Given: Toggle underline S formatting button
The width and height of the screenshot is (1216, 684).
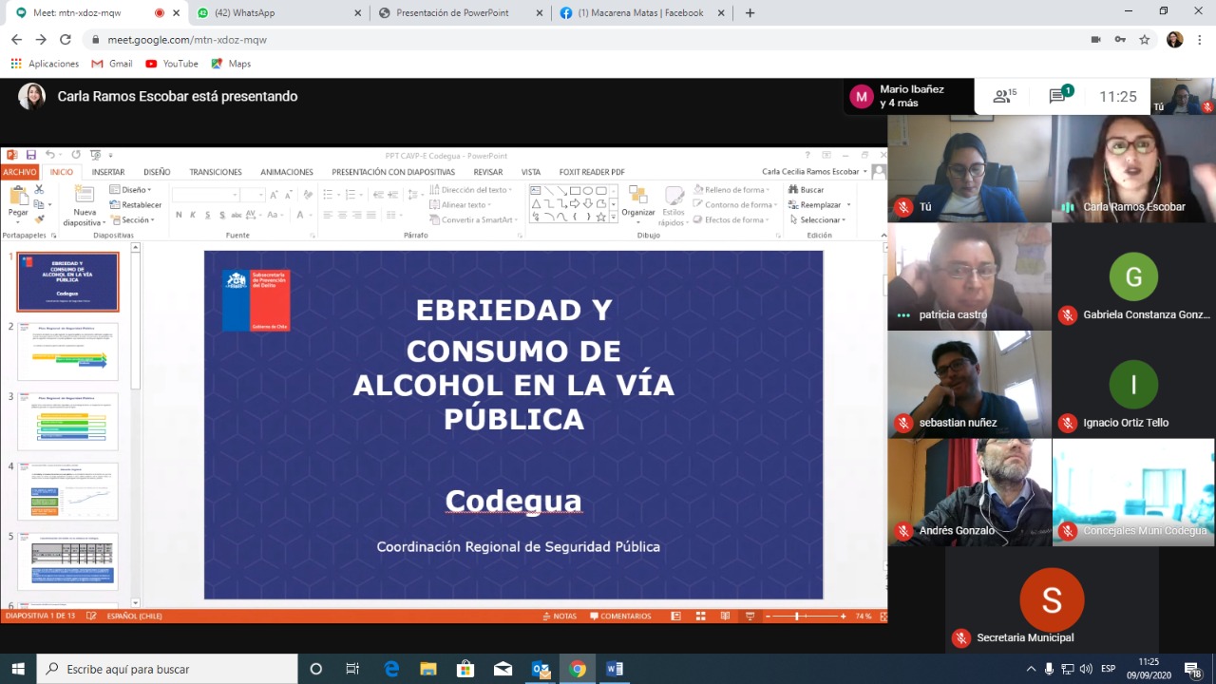Looking at the screenshot, I should click(x=207, y=216).
